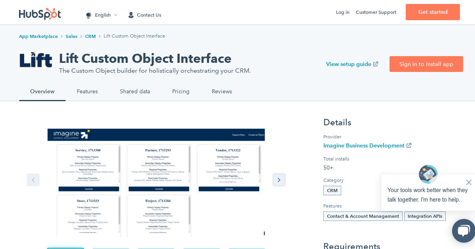
Task: Click the next arrow on the screenshot carousel
Action: 279,180
